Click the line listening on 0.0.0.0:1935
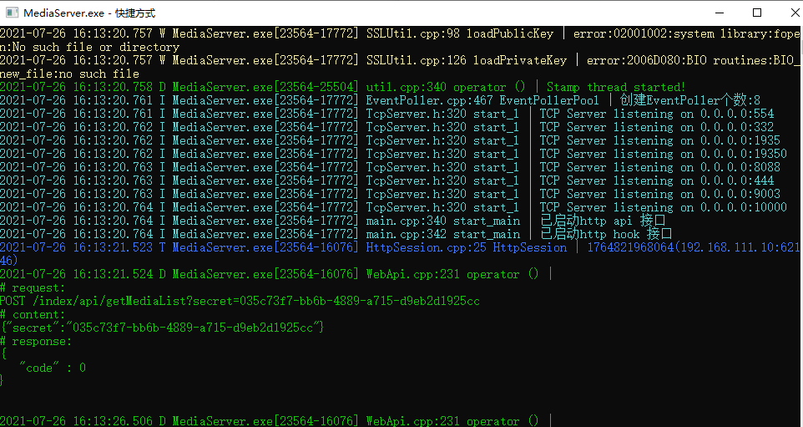This screenshot has width=803, height=427. click(x=391, y=140)
